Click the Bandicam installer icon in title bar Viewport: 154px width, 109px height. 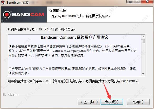(3, 2)
